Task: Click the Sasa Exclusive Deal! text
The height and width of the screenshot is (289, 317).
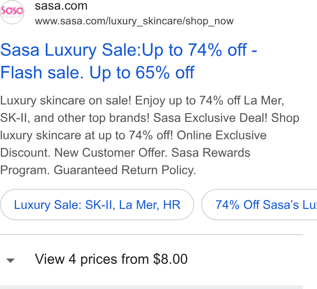Action: [210, 118]
